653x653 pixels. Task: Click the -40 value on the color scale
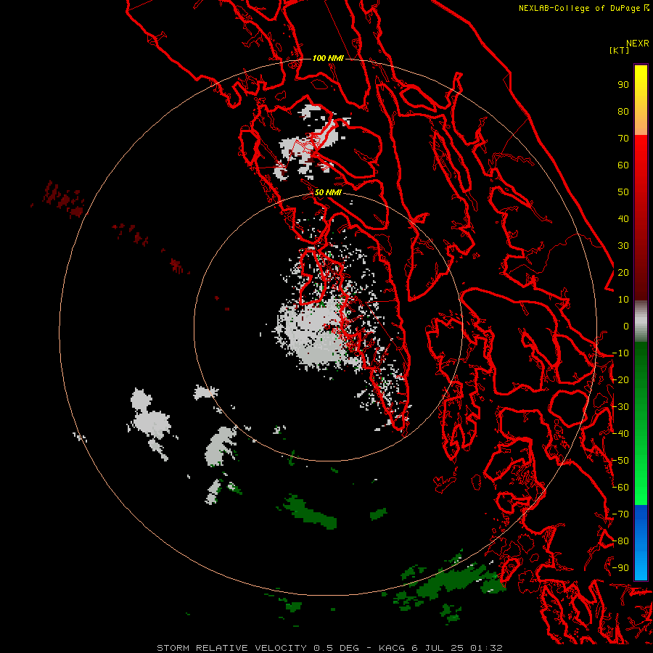click(x=620, y=434)
